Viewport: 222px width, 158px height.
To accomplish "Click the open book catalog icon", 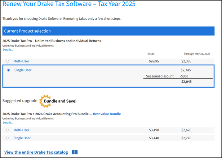I will (x=75, y=152).
